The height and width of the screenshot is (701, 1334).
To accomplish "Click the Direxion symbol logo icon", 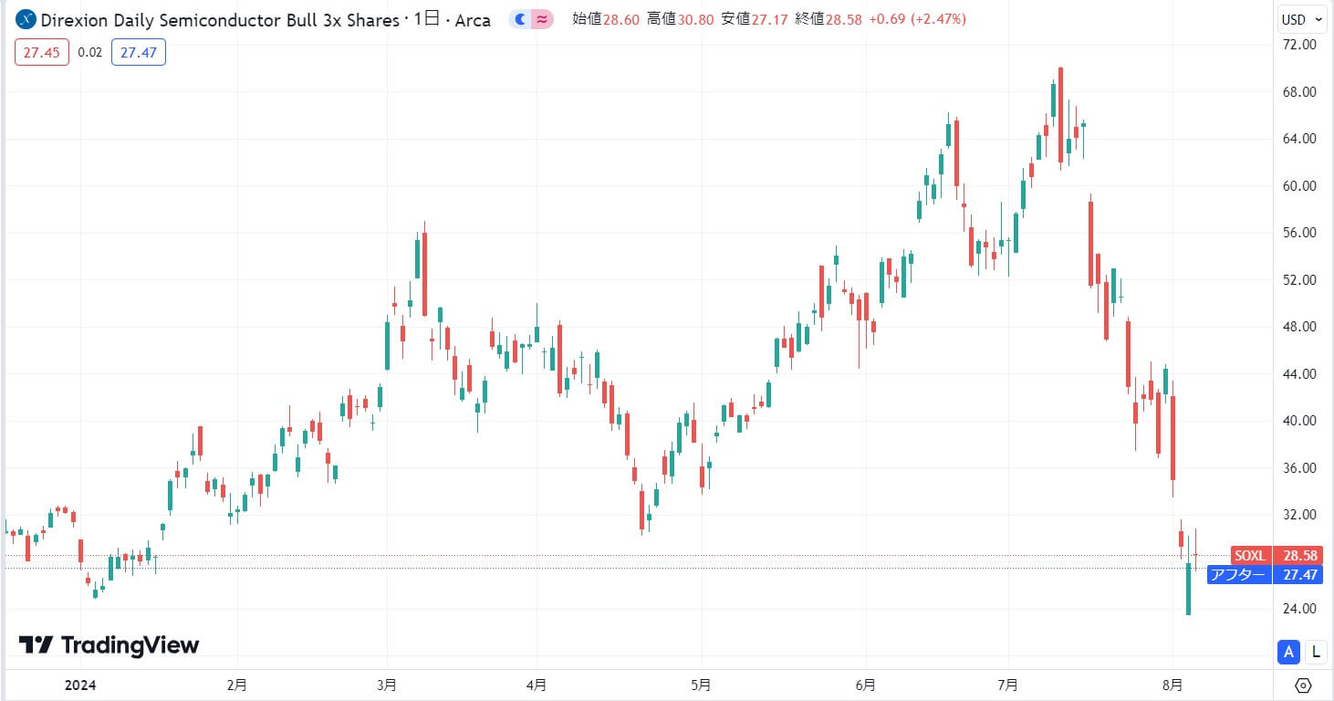I will click(x=26, y=19).
